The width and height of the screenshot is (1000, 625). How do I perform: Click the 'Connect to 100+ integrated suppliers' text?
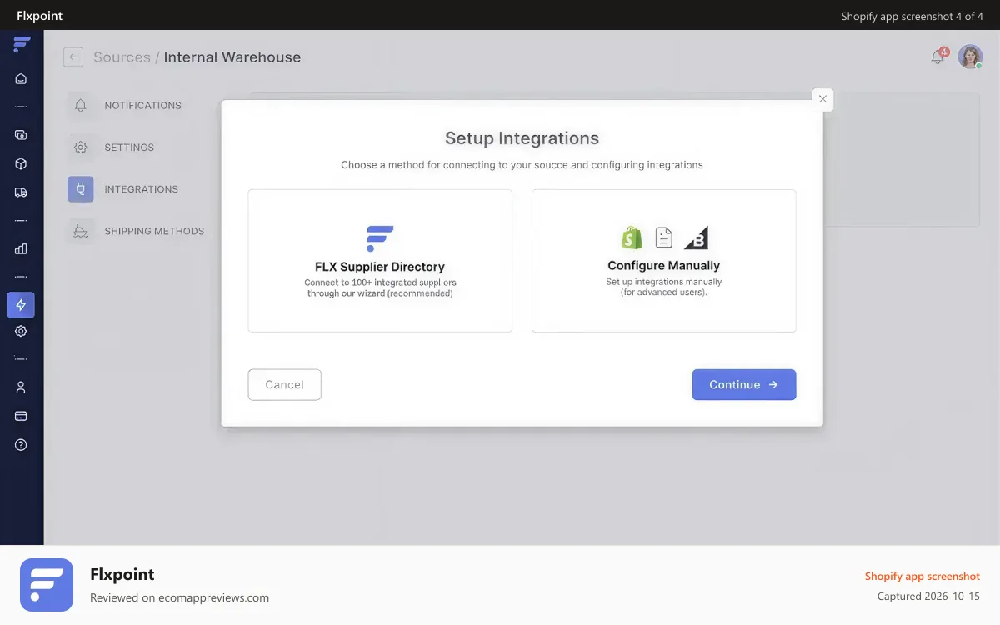coord(380,287)
